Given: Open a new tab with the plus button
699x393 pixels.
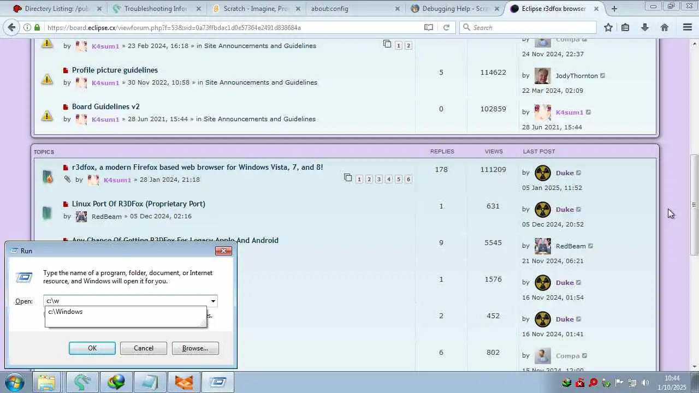Looking at the screenshot, I should [614, 9].
